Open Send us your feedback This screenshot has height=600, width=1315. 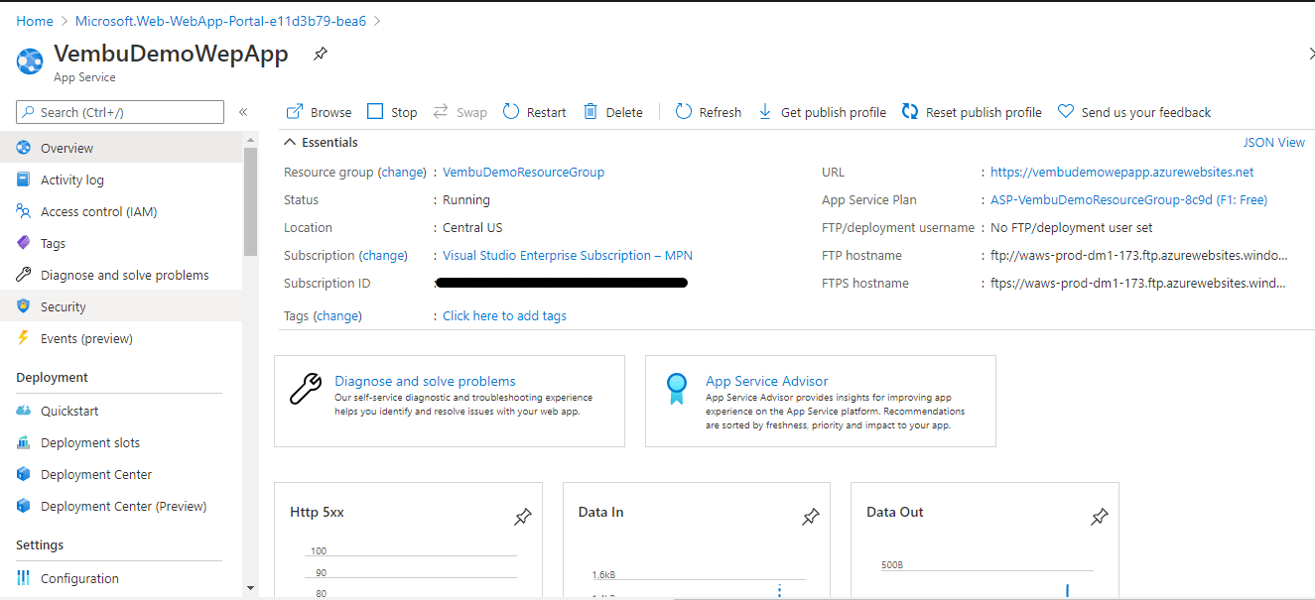1134,112
